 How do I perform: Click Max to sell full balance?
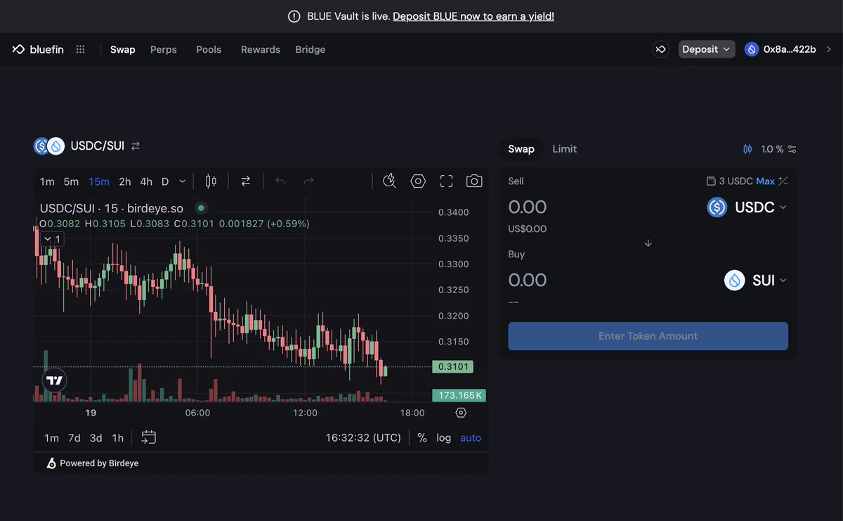pyautogui.click(x=766, y=181)
